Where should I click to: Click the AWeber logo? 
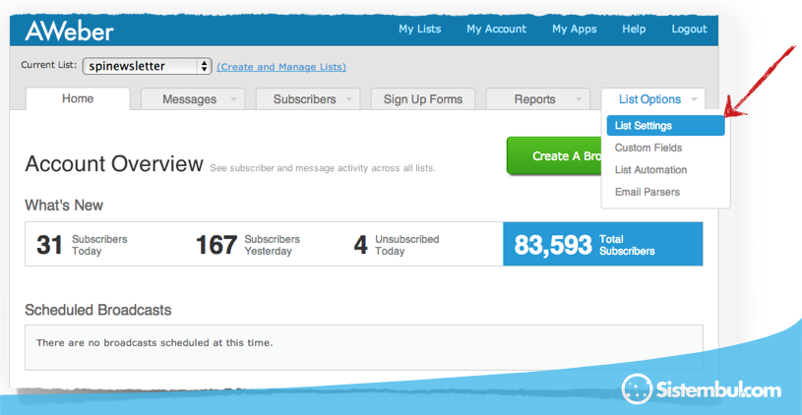(69, 30)
